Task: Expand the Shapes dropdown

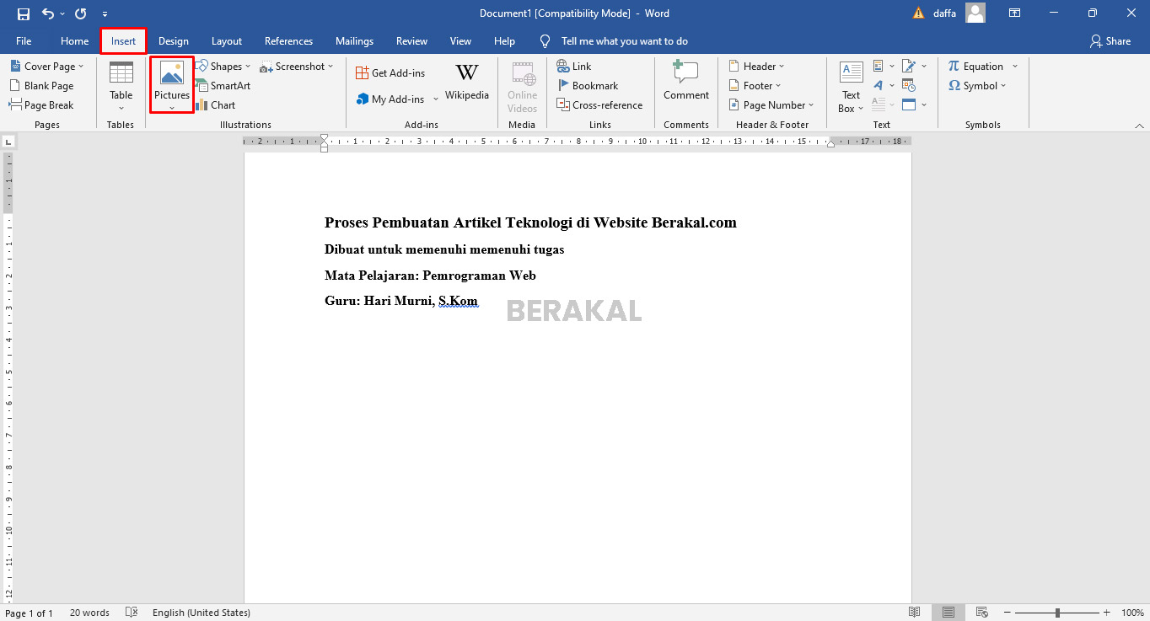Action: pos(224,67)
